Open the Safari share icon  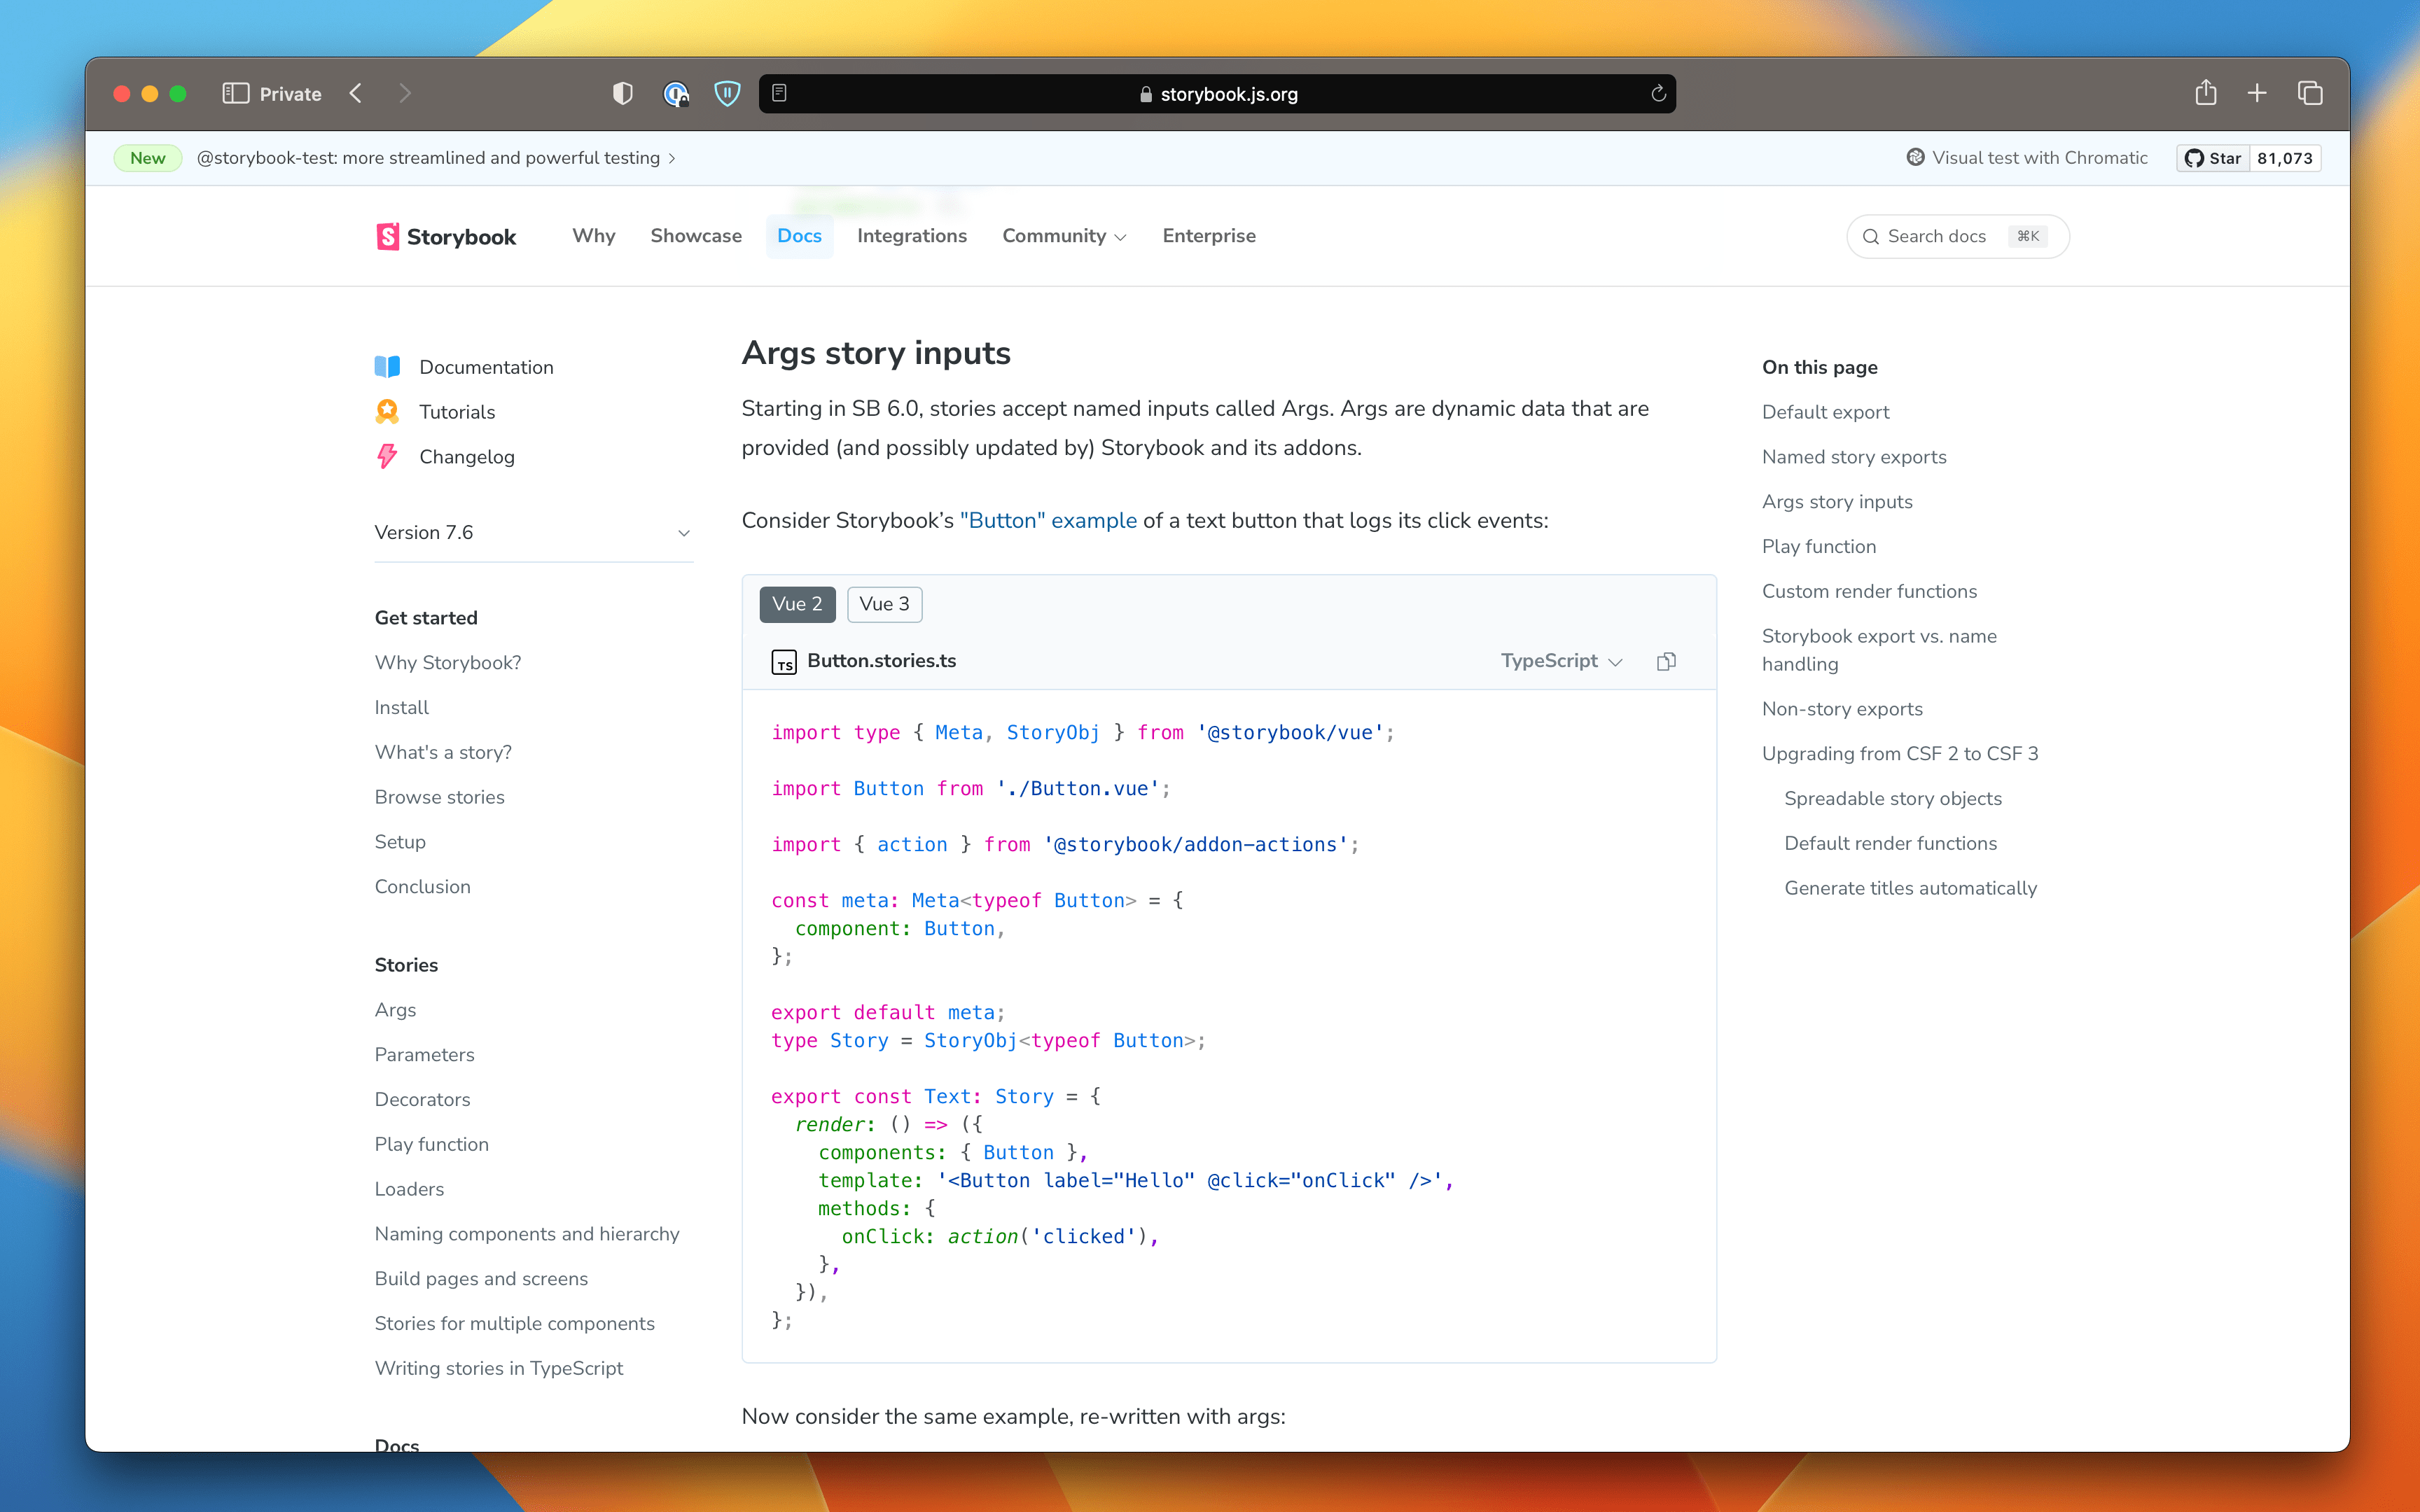click(x=2205, y=93)
